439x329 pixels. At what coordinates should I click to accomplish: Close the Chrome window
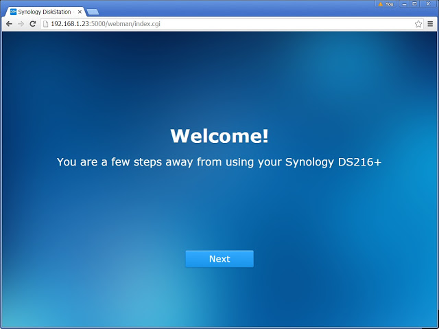coord(428,4)
